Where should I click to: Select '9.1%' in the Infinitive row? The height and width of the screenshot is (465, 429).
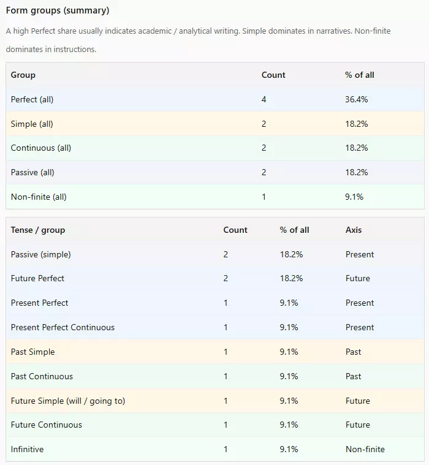click(x=289, y=449)
